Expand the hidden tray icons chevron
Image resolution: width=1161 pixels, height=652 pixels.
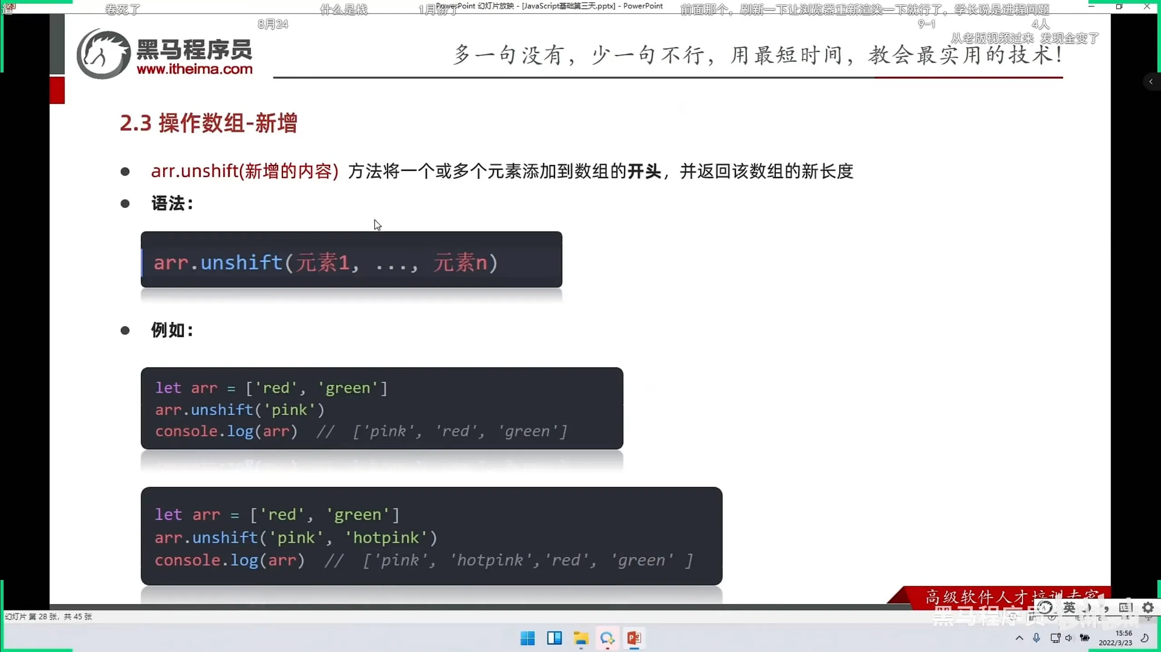[1020, 638]
